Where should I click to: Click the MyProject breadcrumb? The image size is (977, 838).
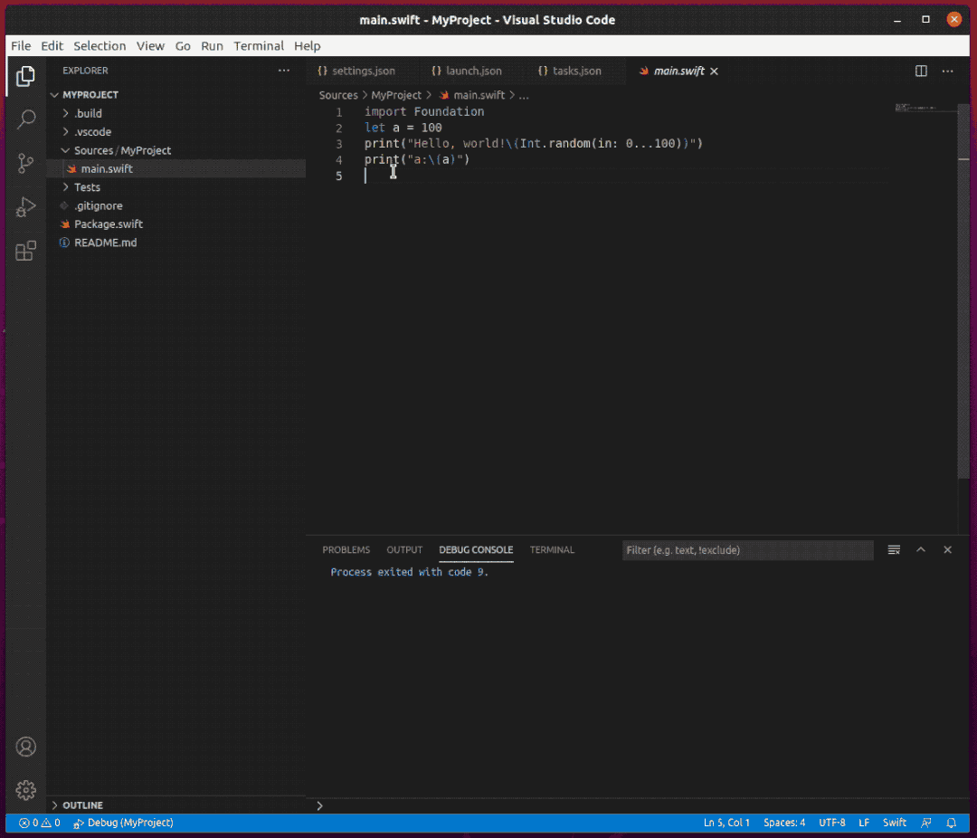tap(396, 95)
